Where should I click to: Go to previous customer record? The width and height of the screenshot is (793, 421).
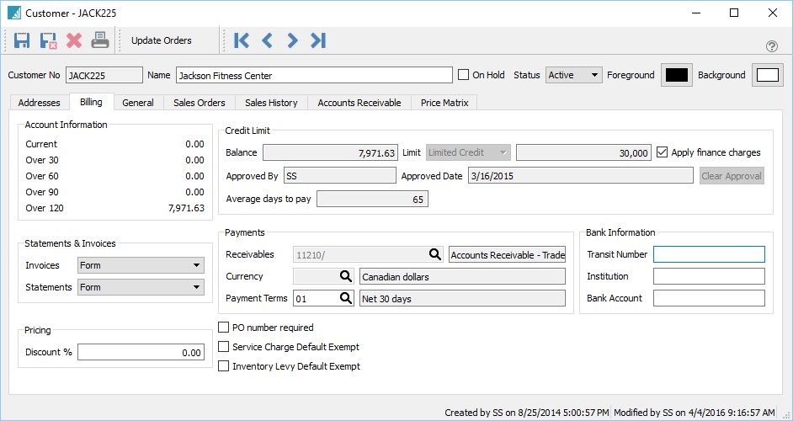click(267, 40)
